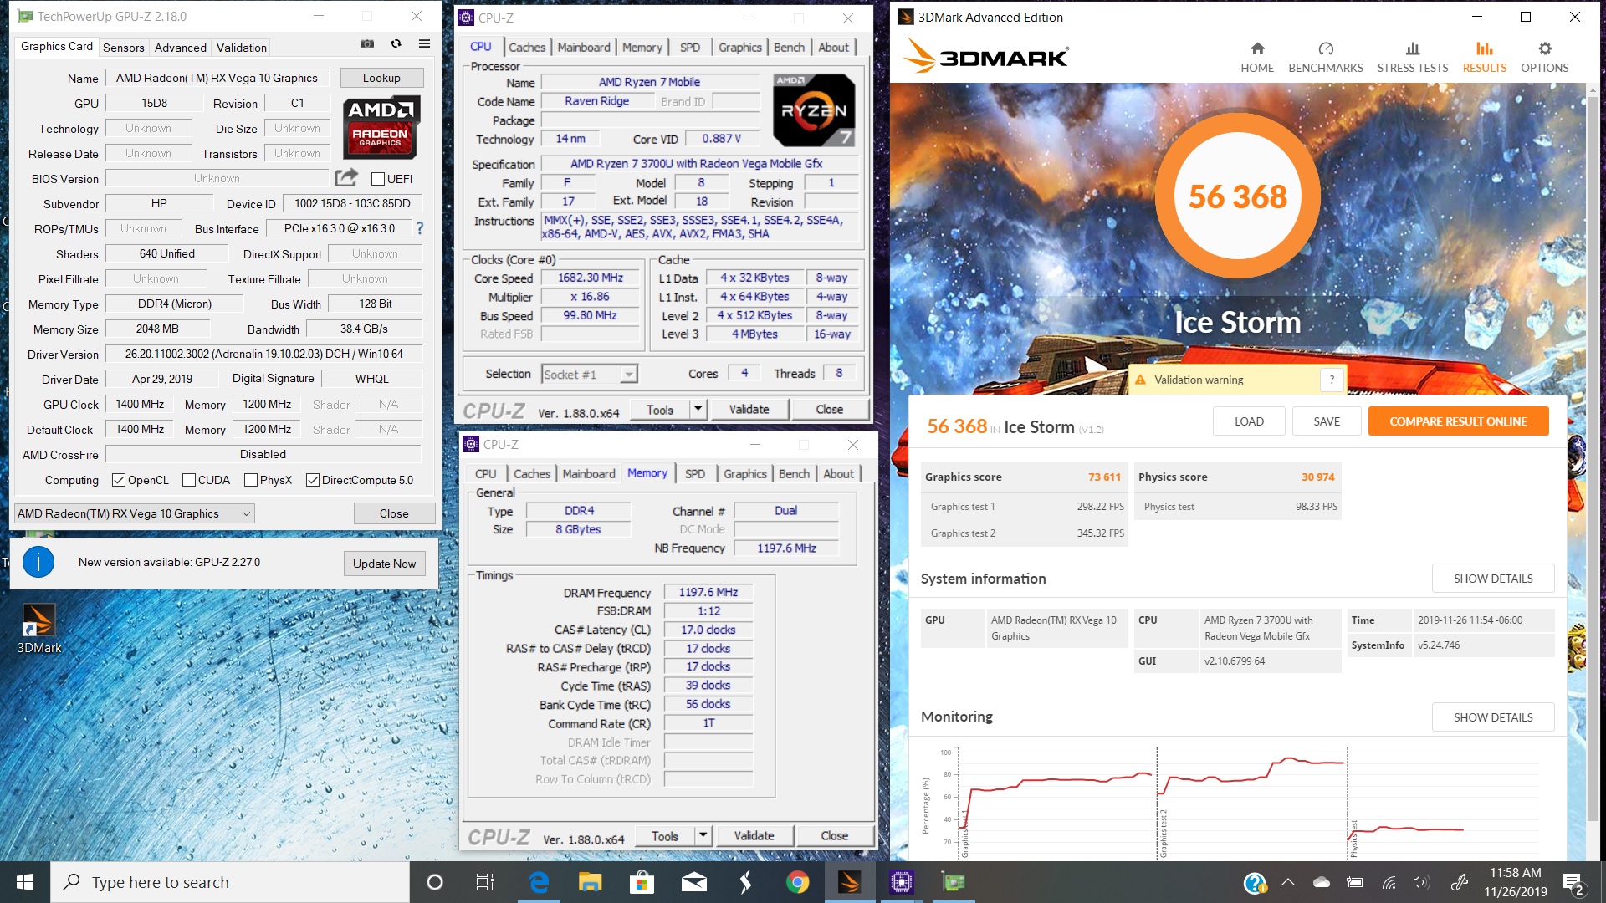1606x903 pixels.
Task: Open the Socket #1 selection dropdown
Action: pyautogui.click(x=589, y=374)
